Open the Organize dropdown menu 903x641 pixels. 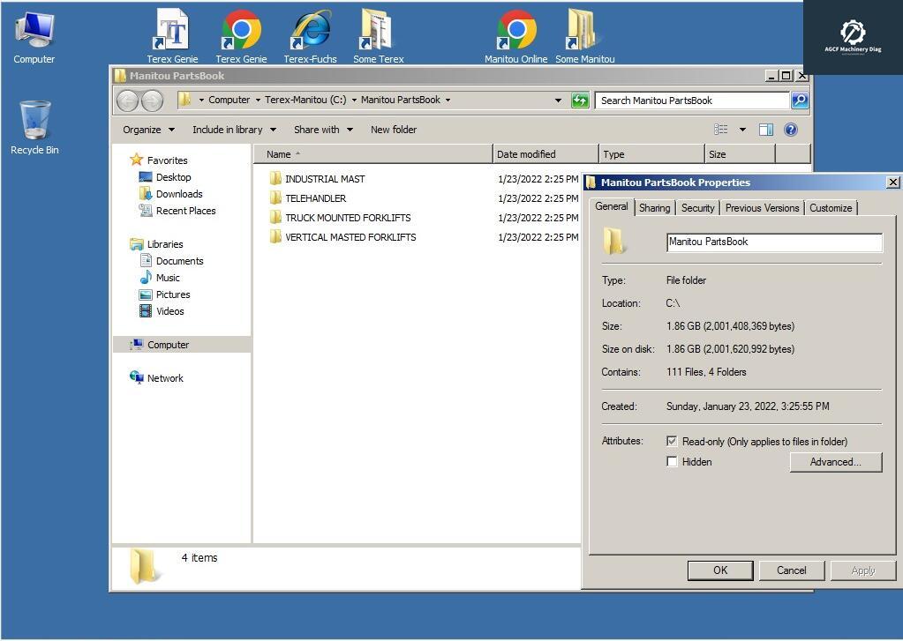coord(147,130)
